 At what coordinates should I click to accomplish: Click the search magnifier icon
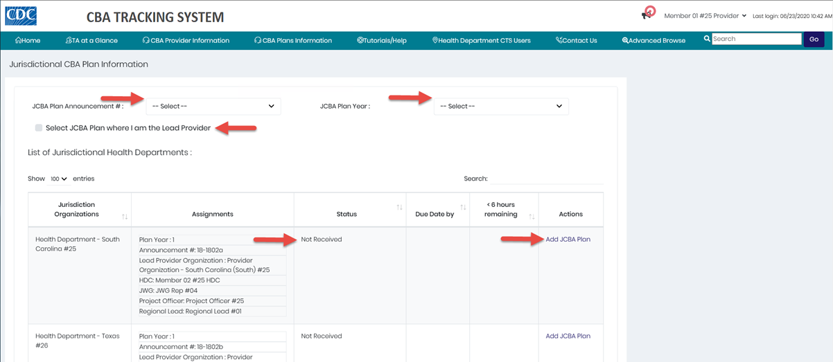coord(707,39)
